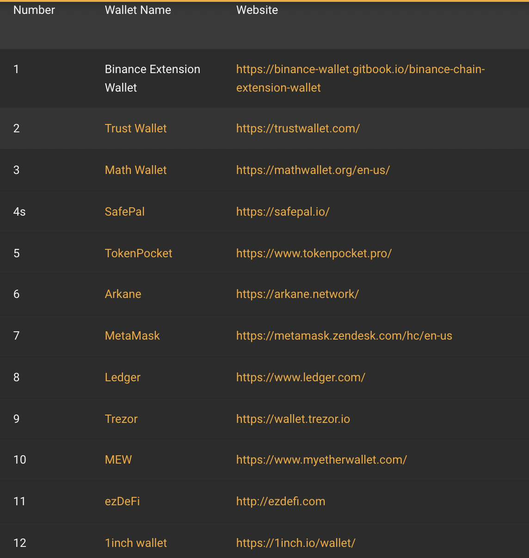This screenshot has height=558, width=529.
Task: Visit the binance-wallet.gitbook.io URL
Action: 360,69
